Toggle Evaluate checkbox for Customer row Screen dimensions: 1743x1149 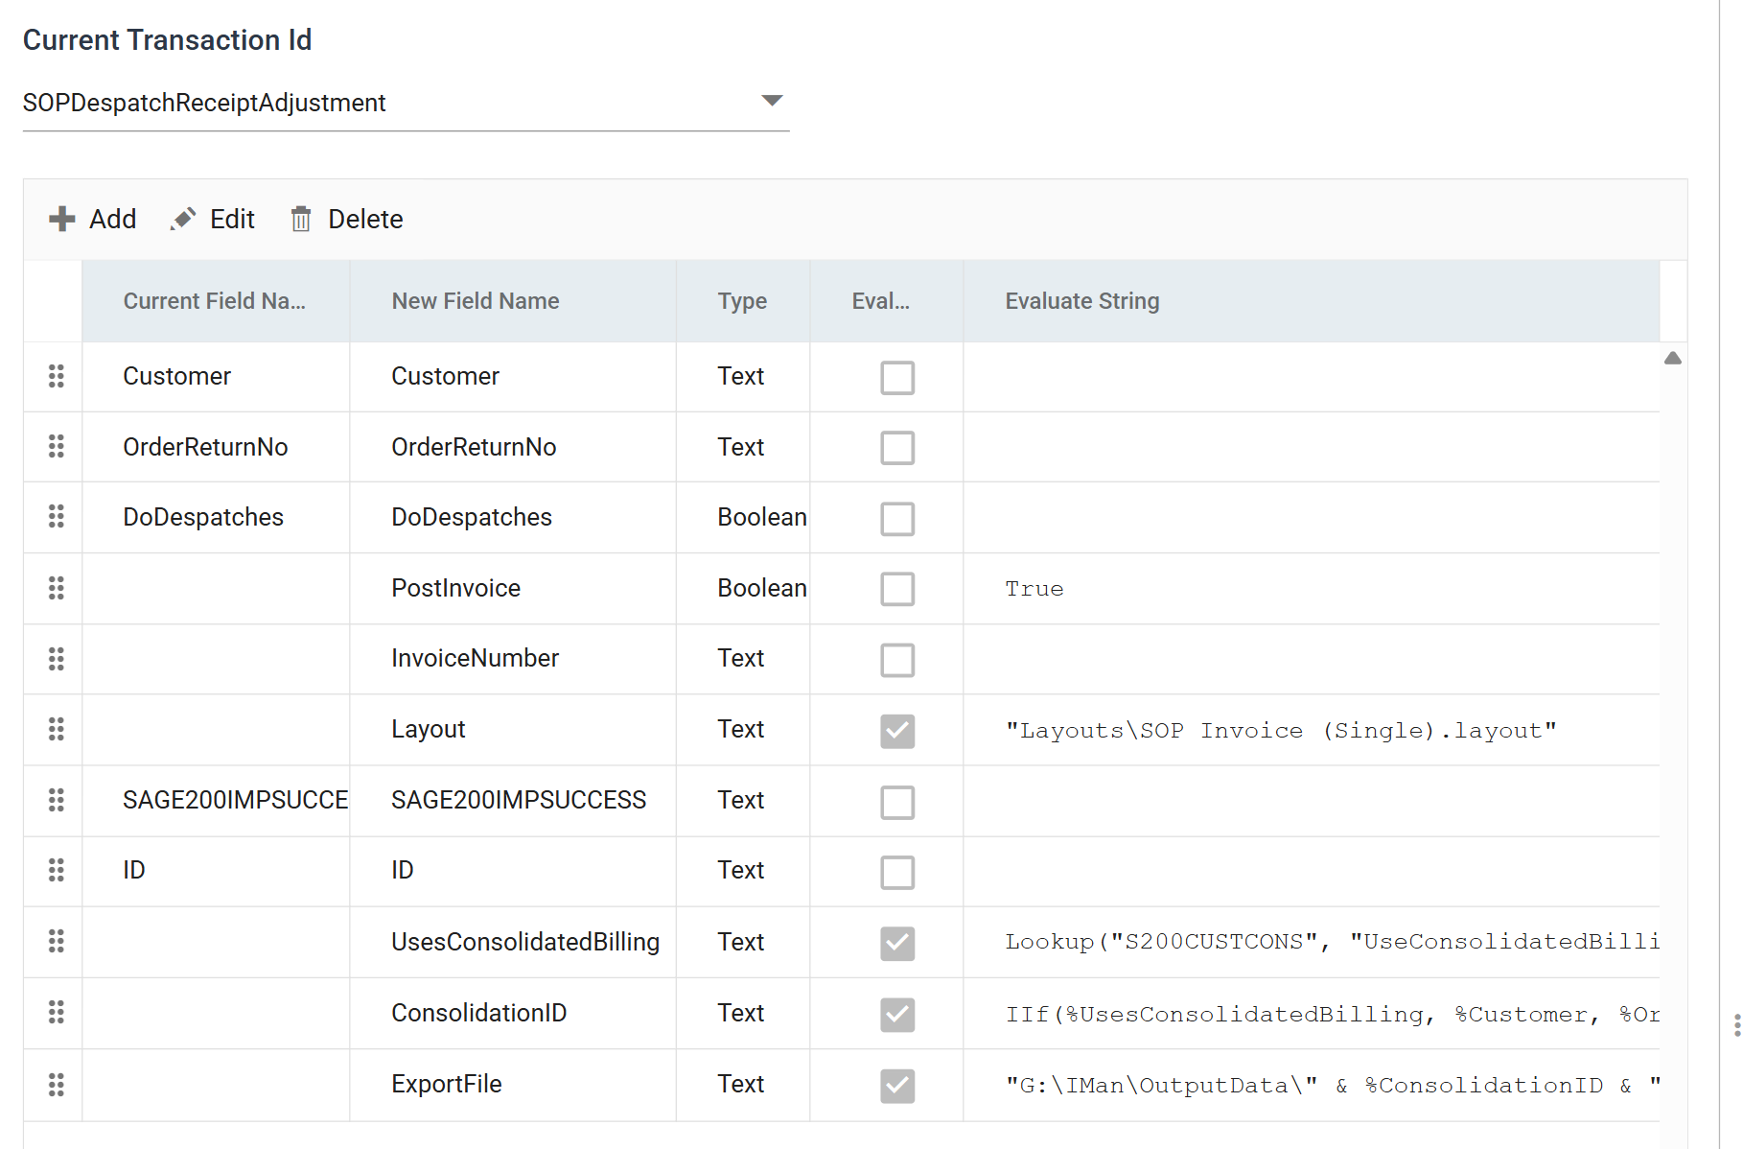[897, 378]
